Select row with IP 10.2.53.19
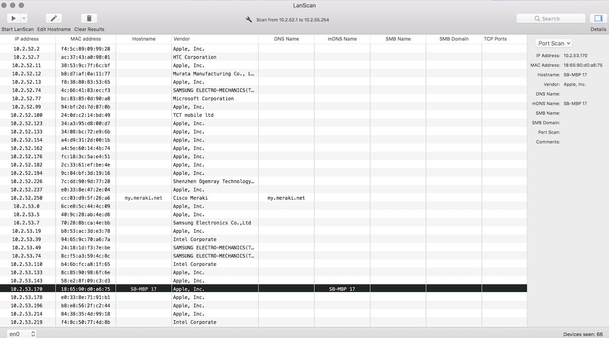This screenshot has height=338, width=609. tap(263, 231)
